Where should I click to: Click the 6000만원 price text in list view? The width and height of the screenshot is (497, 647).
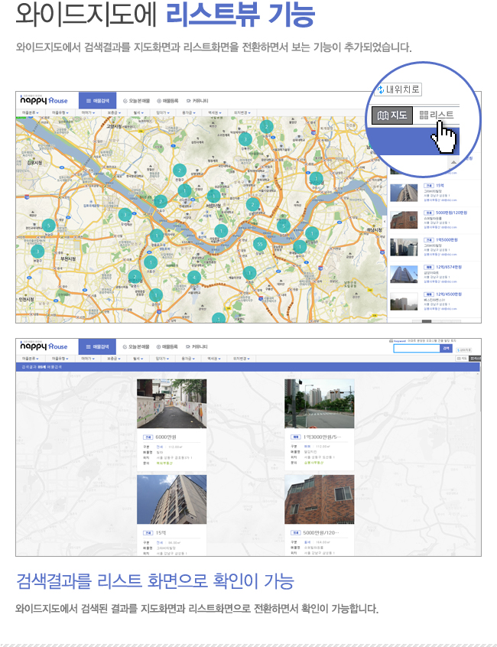point(166,437)
